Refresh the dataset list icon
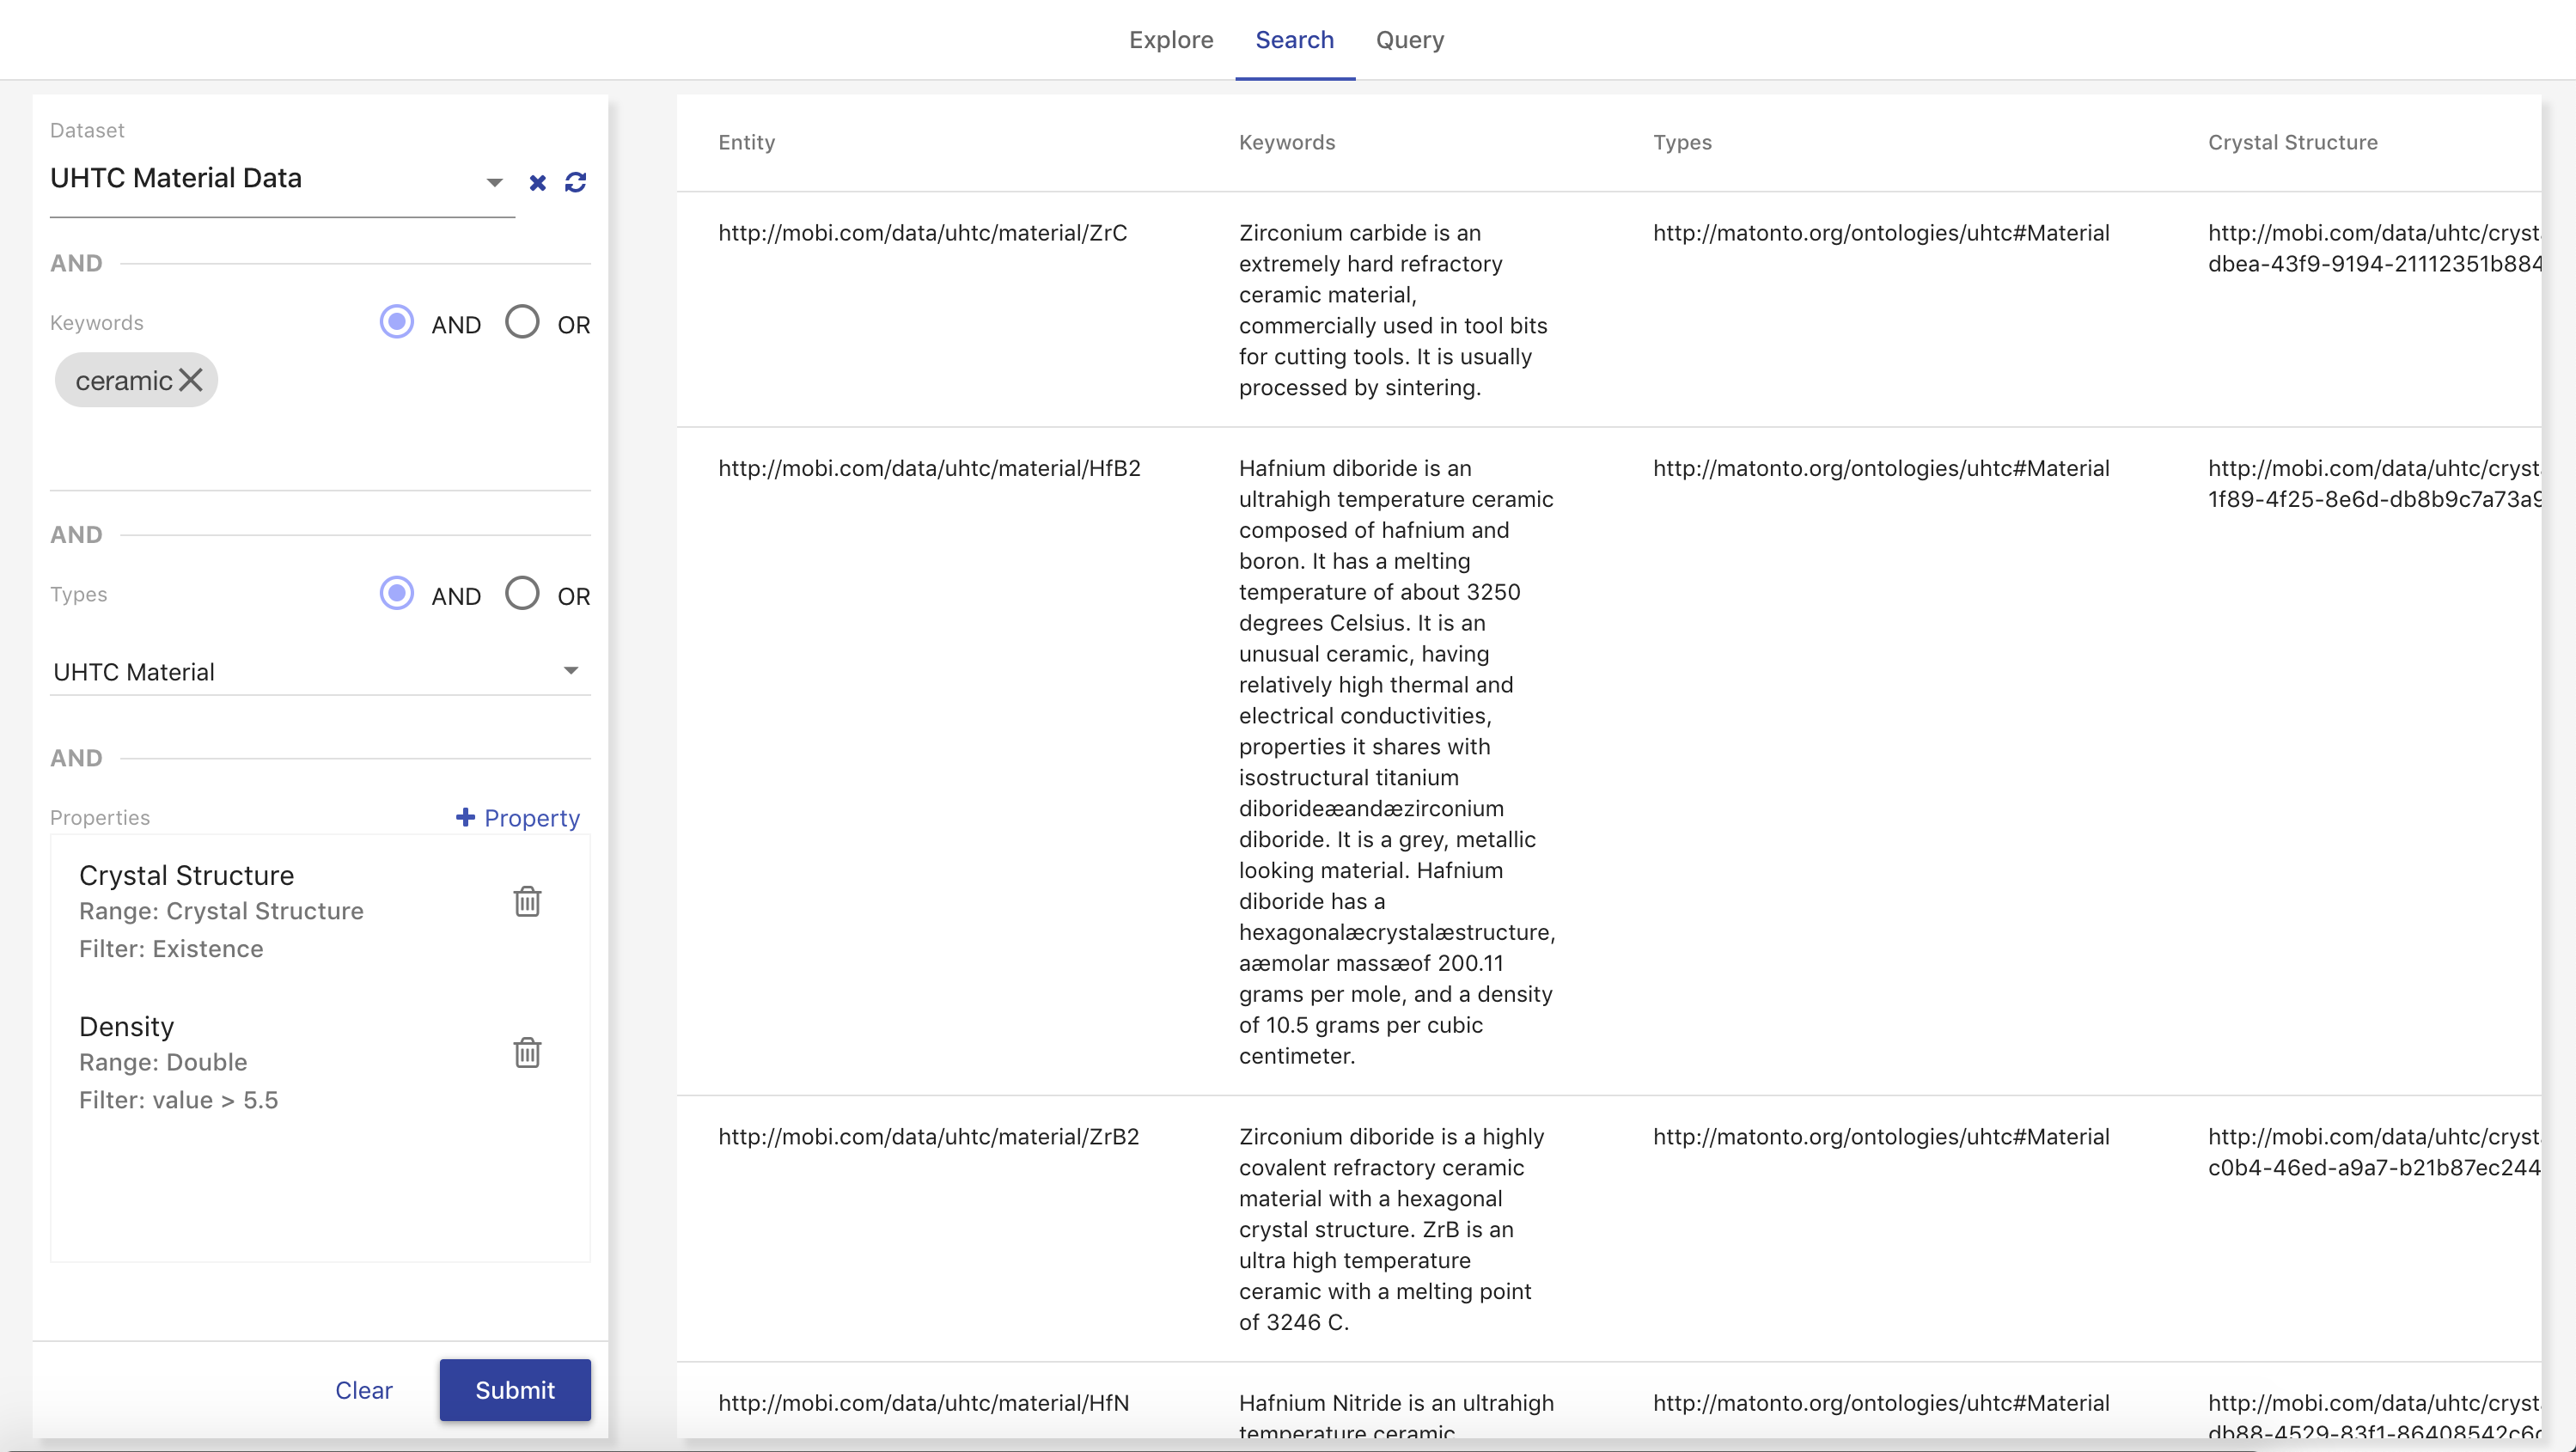Image resolution: width=2576 pixels, height=1452 pixels. coord(575,182)
